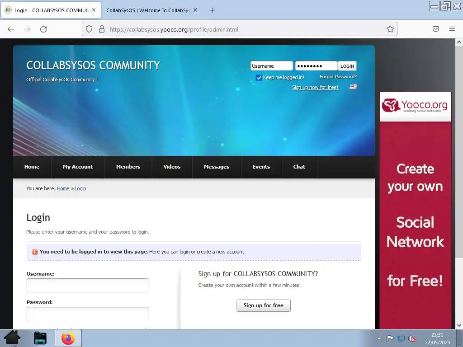This screenshot has width=463, height=347.
Task: Open the Save to Pocket icon
Action: point(436,29)
